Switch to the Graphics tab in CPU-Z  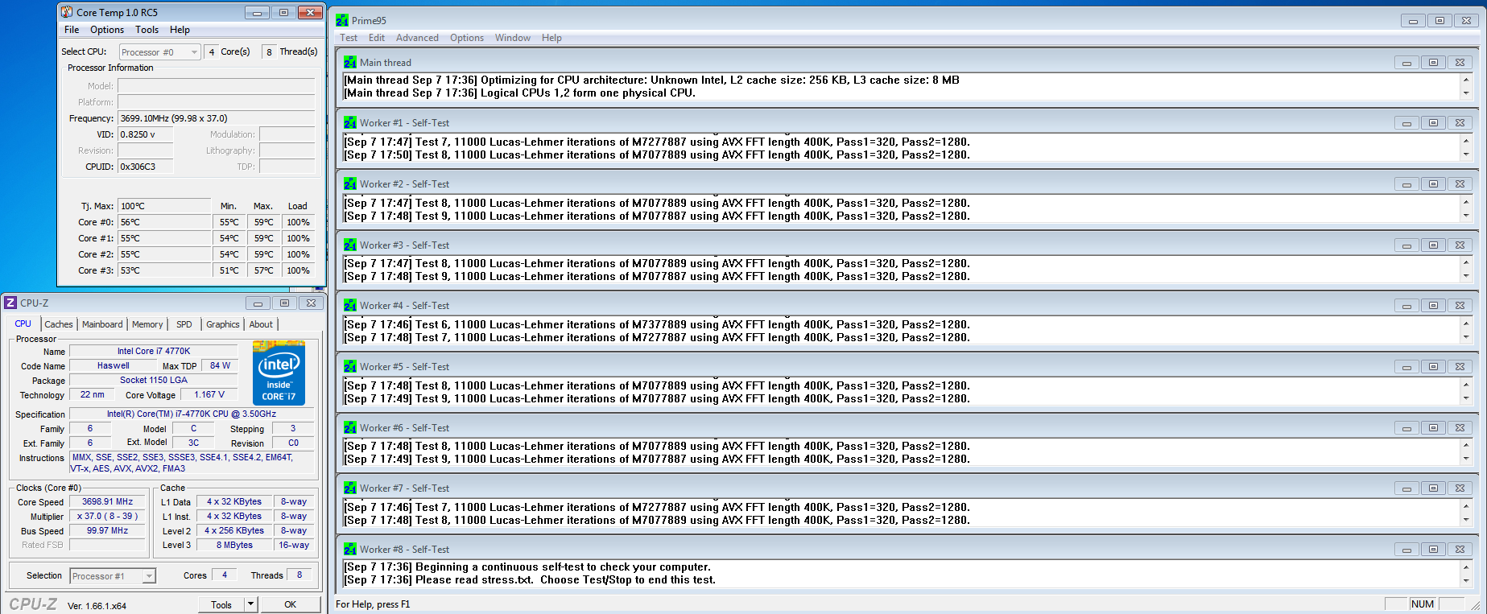click(223, 324)
